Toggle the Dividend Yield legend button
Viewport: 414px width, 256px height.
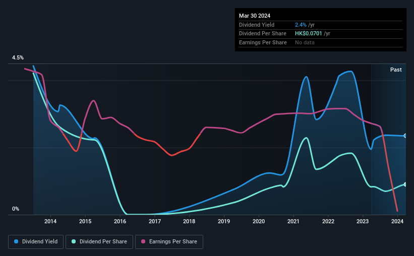coord(36,242)
